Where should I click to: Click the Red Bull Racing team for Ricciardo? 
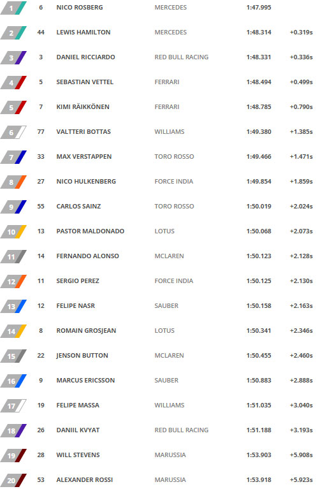(x=182, y=57)
